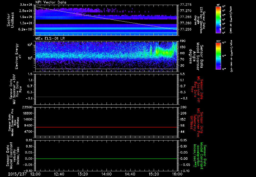Click the NF rainbow color bar
This screenshot has height=177, width=256.
tap(218, 20)
